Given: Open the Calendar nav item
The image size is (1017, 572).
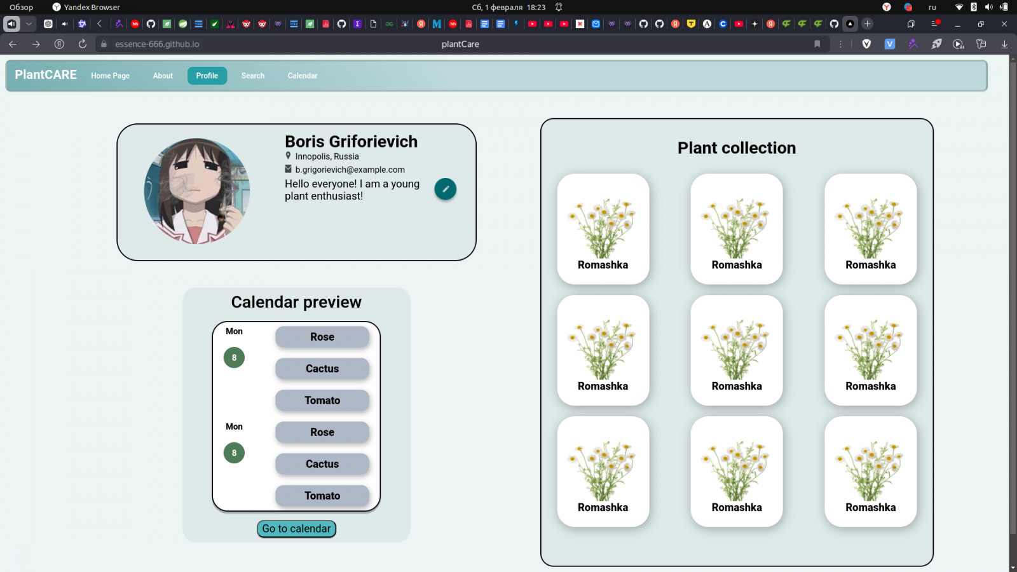Looking at the screenshot, I should 303,76.
